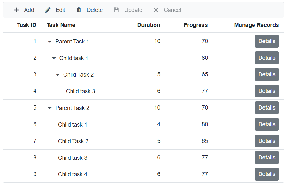Select the Edit pencil icon
The height and width of the screenshot is (185, 287).
pos(47,10)
